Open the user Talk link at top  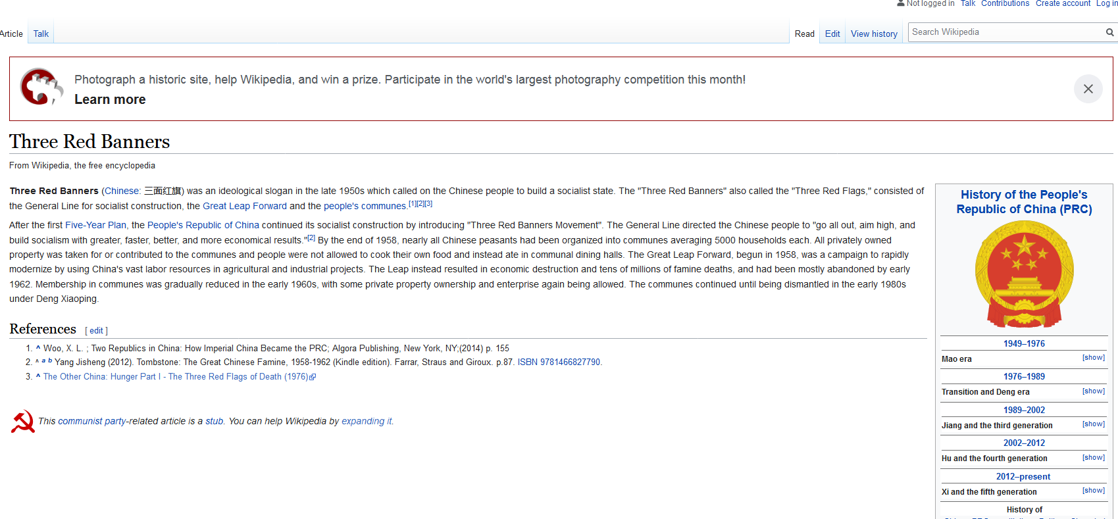[x=967, y=3]
